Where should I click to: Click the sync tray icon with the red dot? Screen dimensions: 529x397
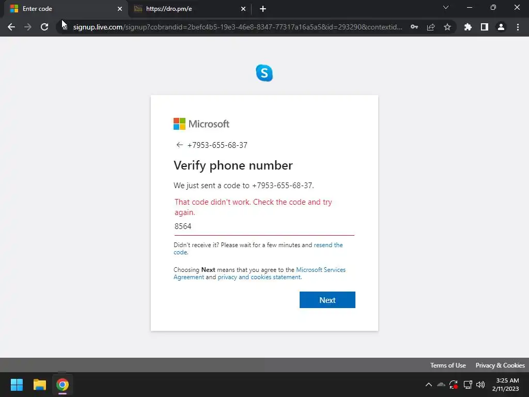pyautogui.click(x=454, y=385)
